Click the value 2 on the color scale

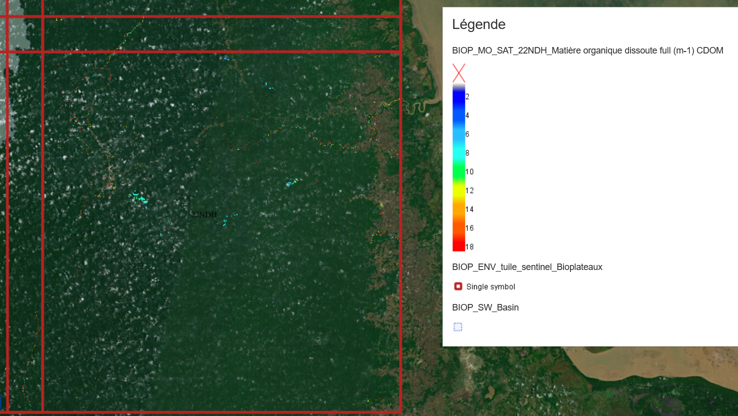(x=467, y=96)
